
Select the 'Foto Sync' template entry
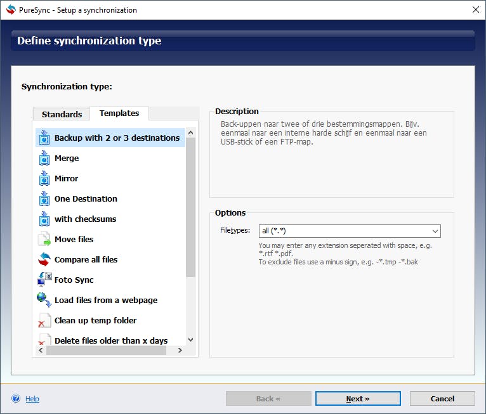click(110, 280)
